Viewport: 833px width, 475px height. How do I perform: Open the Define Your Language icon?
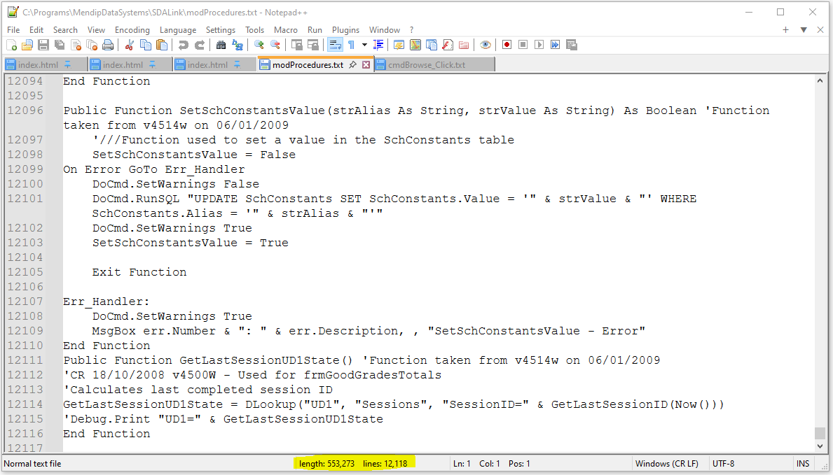(x=399, y=45)
